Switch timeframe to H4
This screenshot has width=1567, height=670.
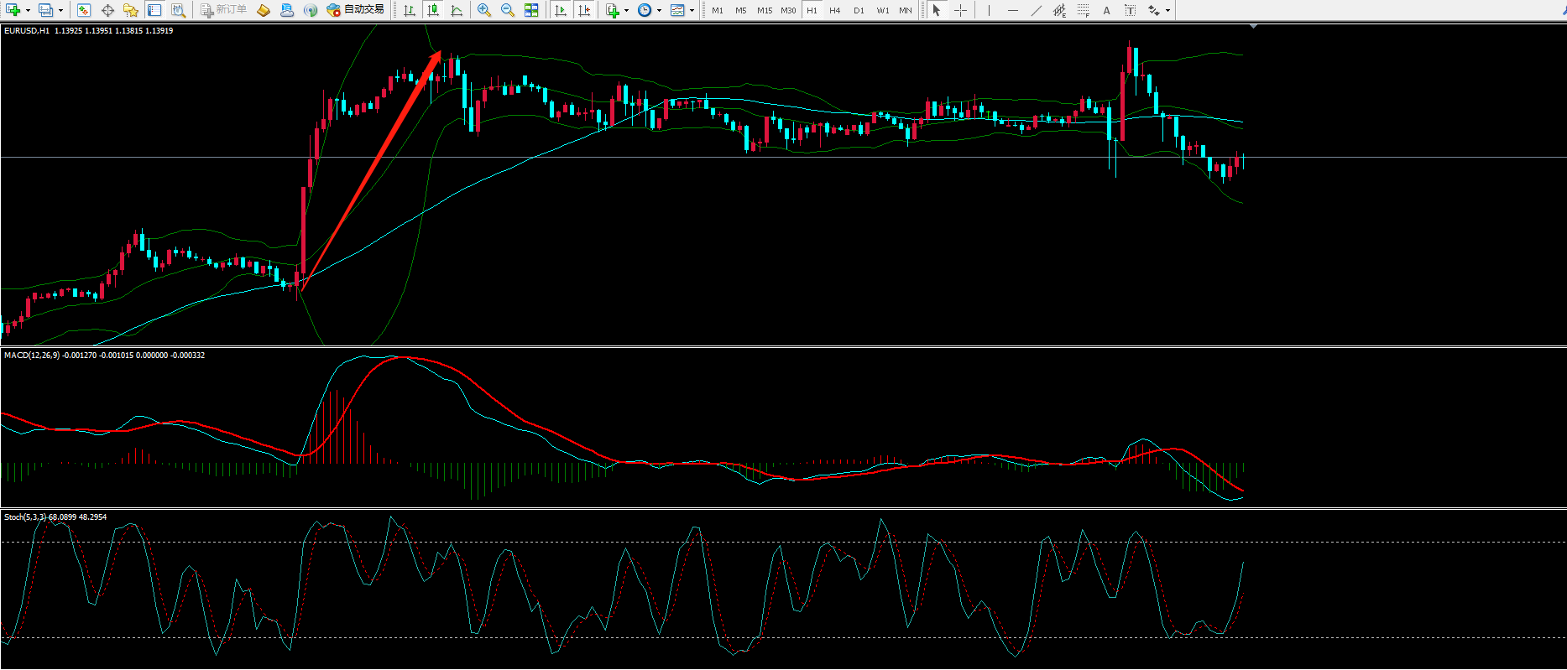click(x=834, y=10)
